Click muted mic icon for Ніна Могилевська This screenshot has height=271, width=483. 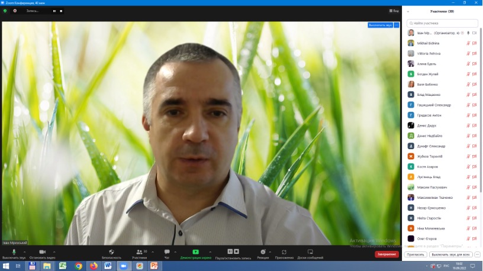coord(468,228)
